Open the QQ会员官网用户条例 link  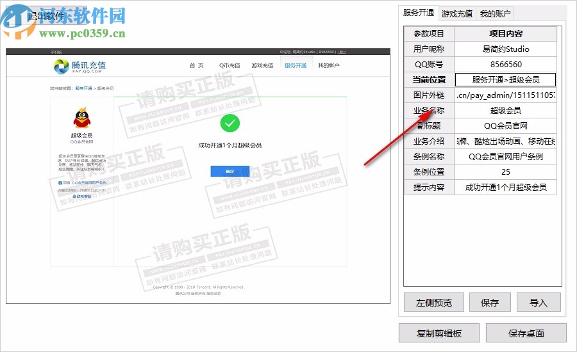click(89, 182)
